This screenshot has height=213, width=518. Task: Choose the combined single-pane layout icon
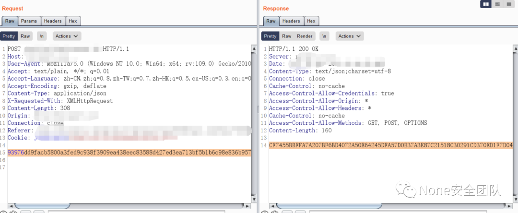tap(508, 4)
